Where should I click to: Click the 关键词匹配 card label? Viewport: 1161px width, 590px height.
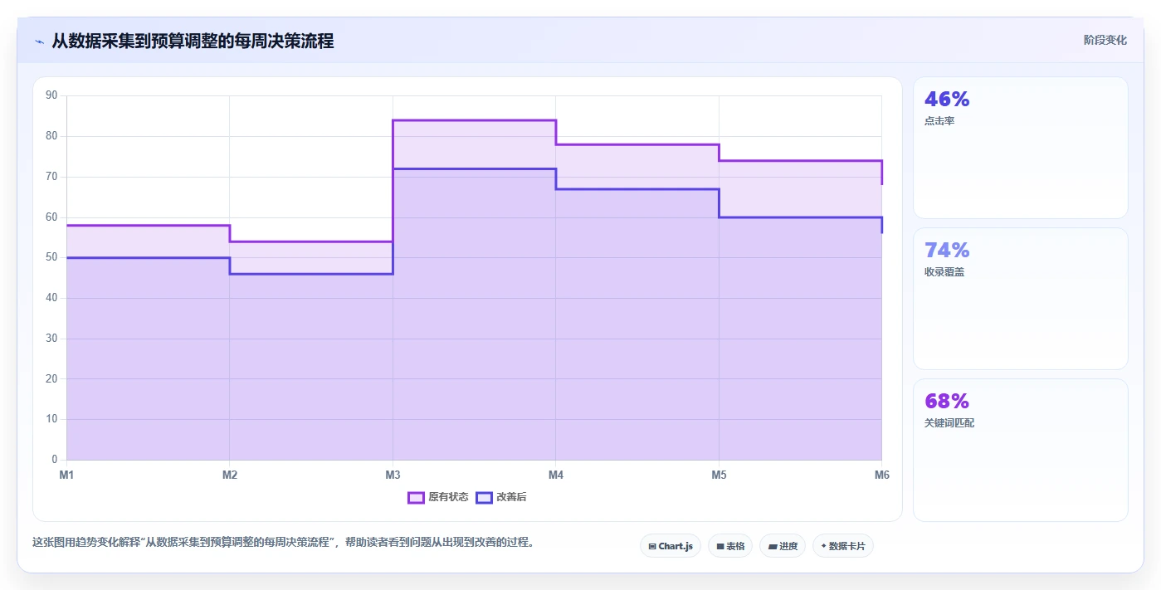pos(949,423)
